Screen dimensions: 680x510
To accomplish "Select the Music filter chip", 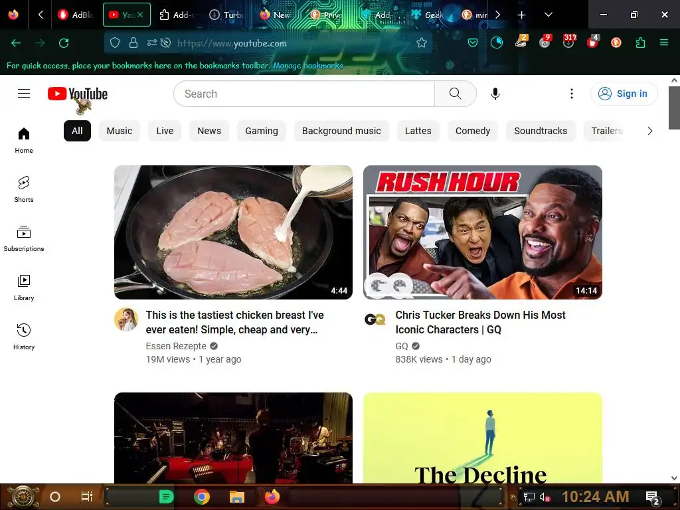I will tap(120, 131).
